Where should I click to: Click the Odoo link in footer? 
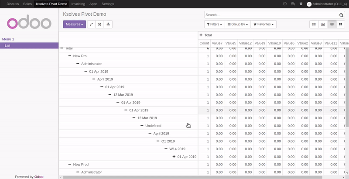click(x=38, y=176)
